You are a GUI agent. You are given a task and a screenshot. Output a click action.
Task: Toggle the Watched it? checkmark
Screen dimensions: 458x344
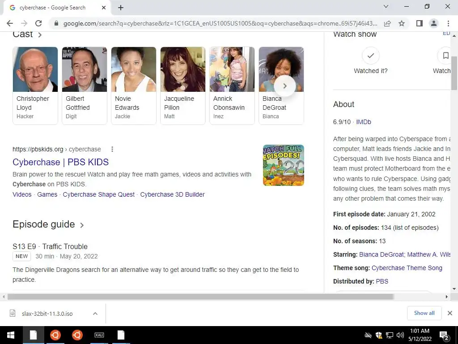(x=370, y=56)
